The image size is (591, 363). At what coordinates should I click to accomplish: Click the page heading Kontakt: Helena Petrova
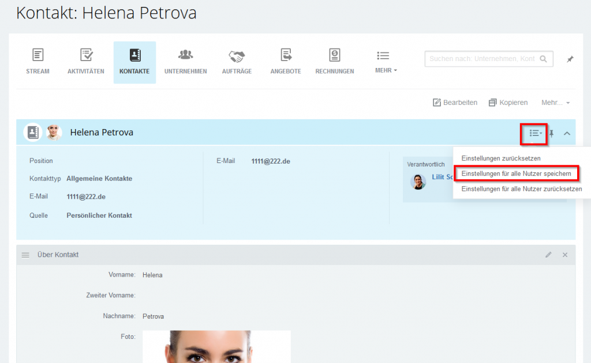pyautogui.click(x=106, y=13)
